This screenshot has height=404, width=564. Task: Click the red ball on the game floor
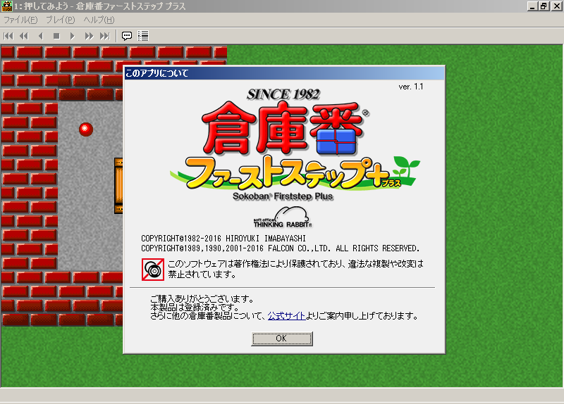[x=86, y=129]
